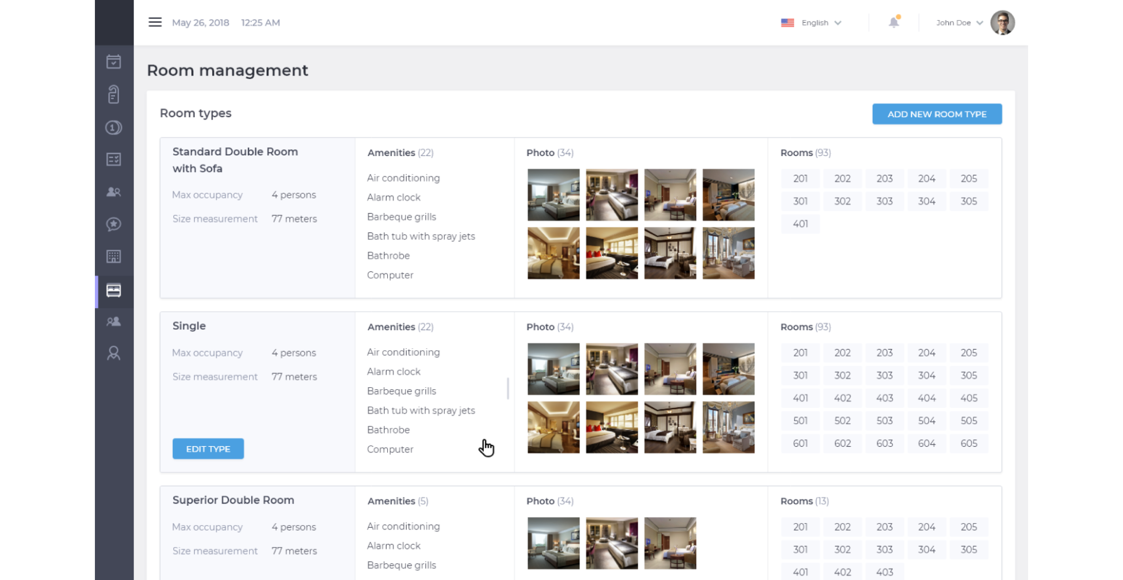
Task: Click Bathrobe amenity in Single room
Action: [388, 430]
